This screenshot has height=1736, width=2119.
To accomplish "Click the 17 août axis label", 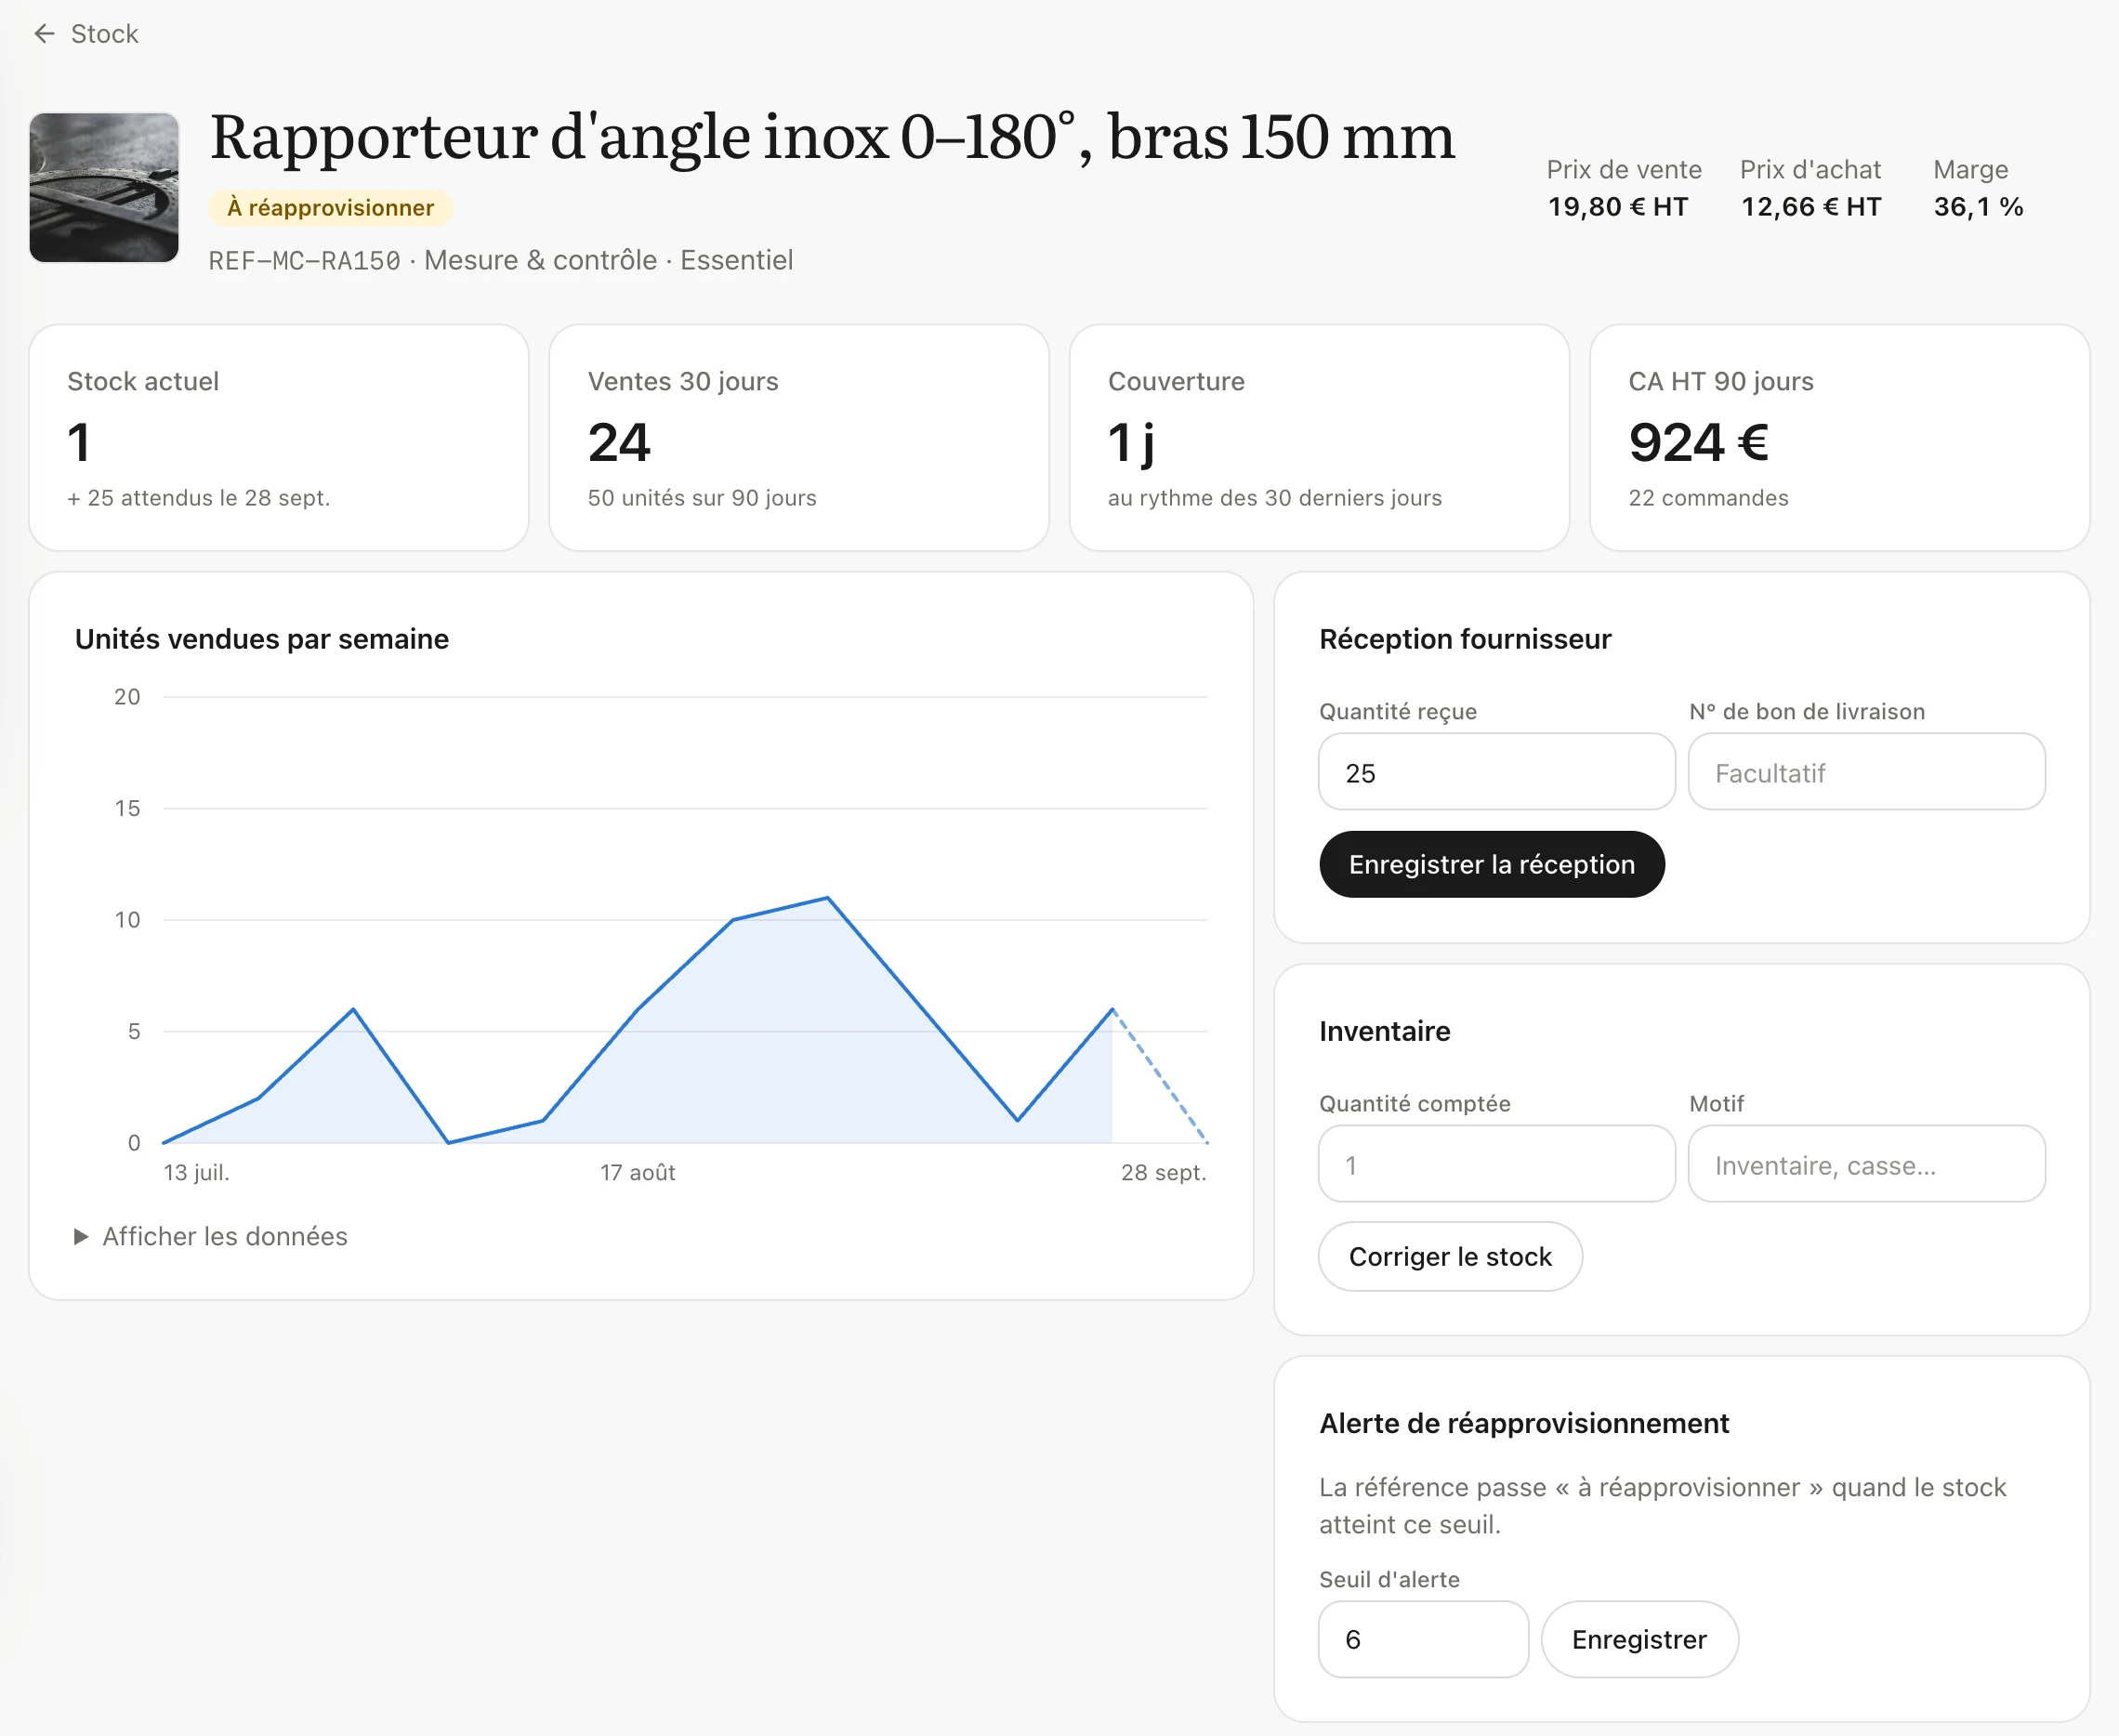I will pos(637,1172).
